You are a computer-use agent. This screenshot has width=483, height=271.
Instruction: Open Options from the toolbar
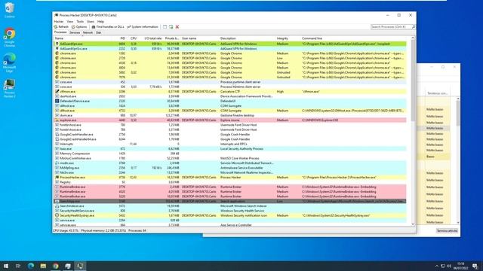coord(79,27)
